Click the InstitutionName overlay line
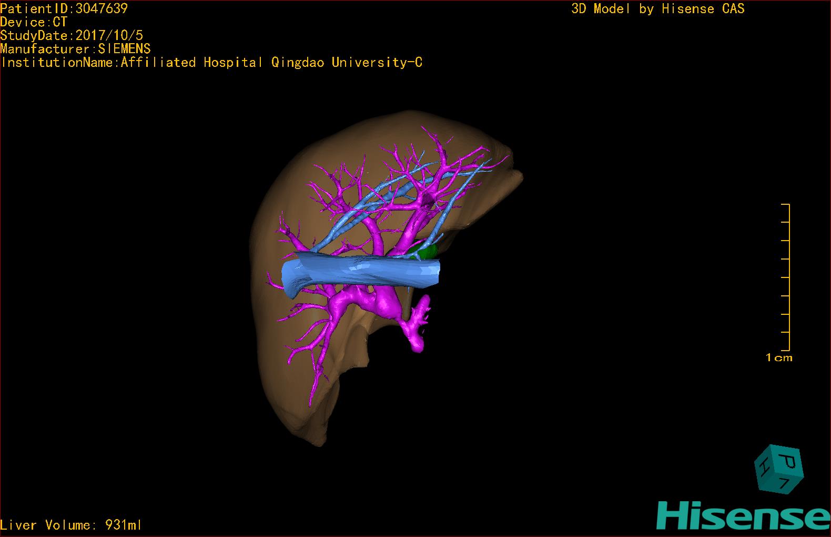 (x=211, y=63)
